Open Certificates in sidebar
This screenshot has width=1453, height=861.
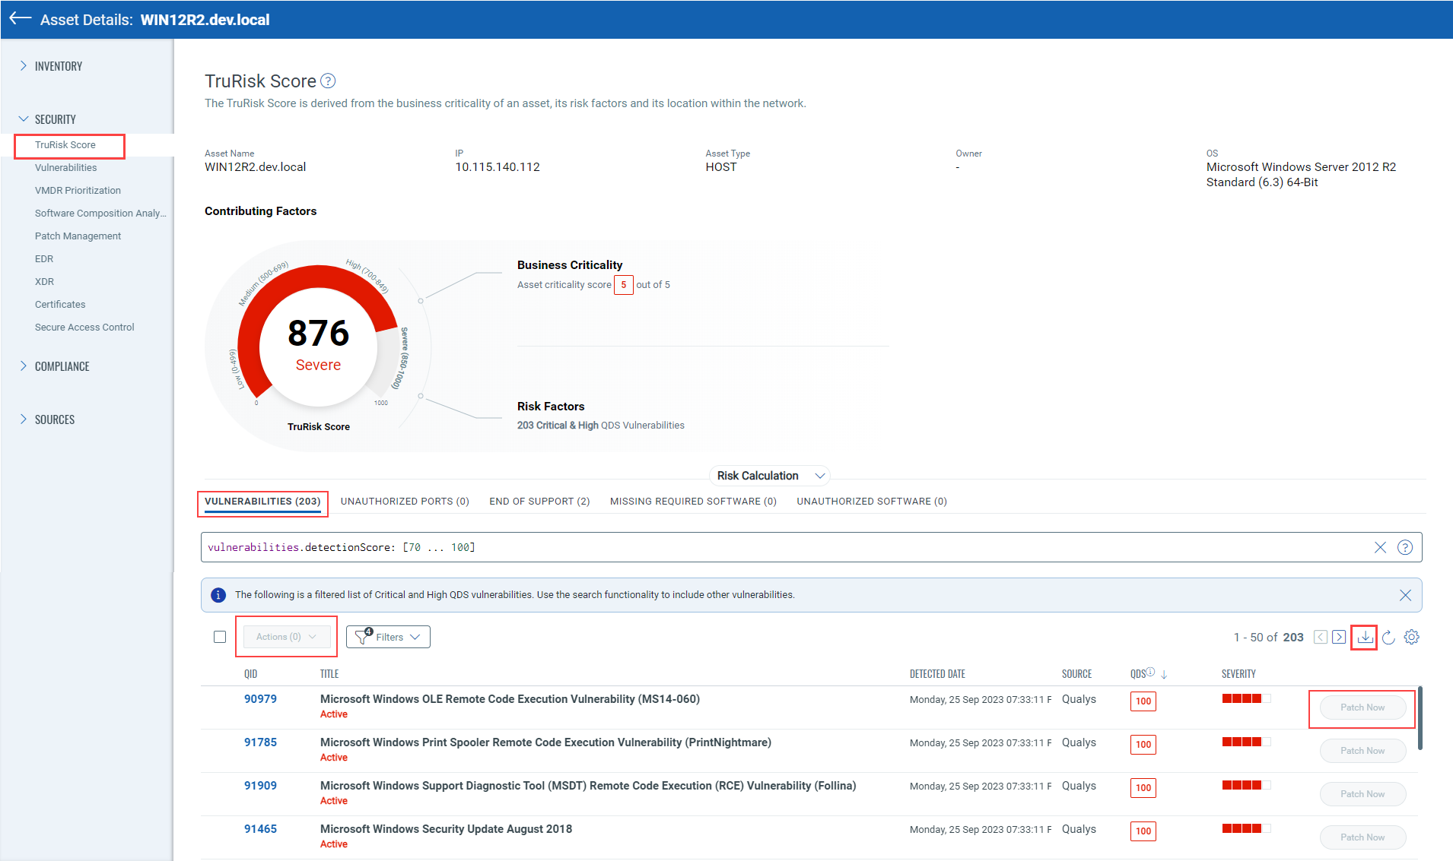click(60, 304)
